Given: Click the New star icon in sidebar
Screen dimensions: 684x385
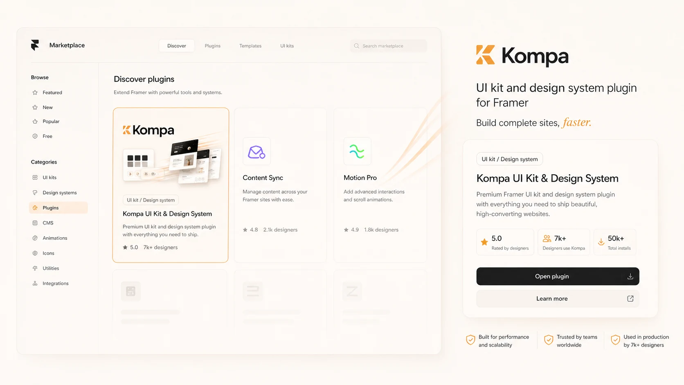Looking at the screenshot, I should pos(35,107).
